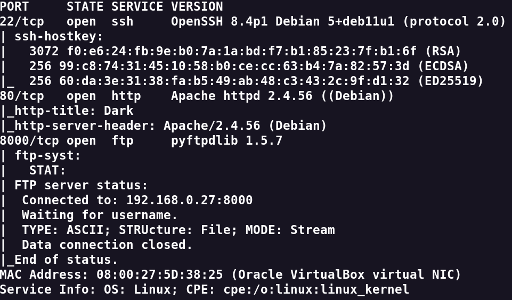512x300 pixels.
Task: Click the ED25519 host key fingerprint line
Action: click(256, 81)
